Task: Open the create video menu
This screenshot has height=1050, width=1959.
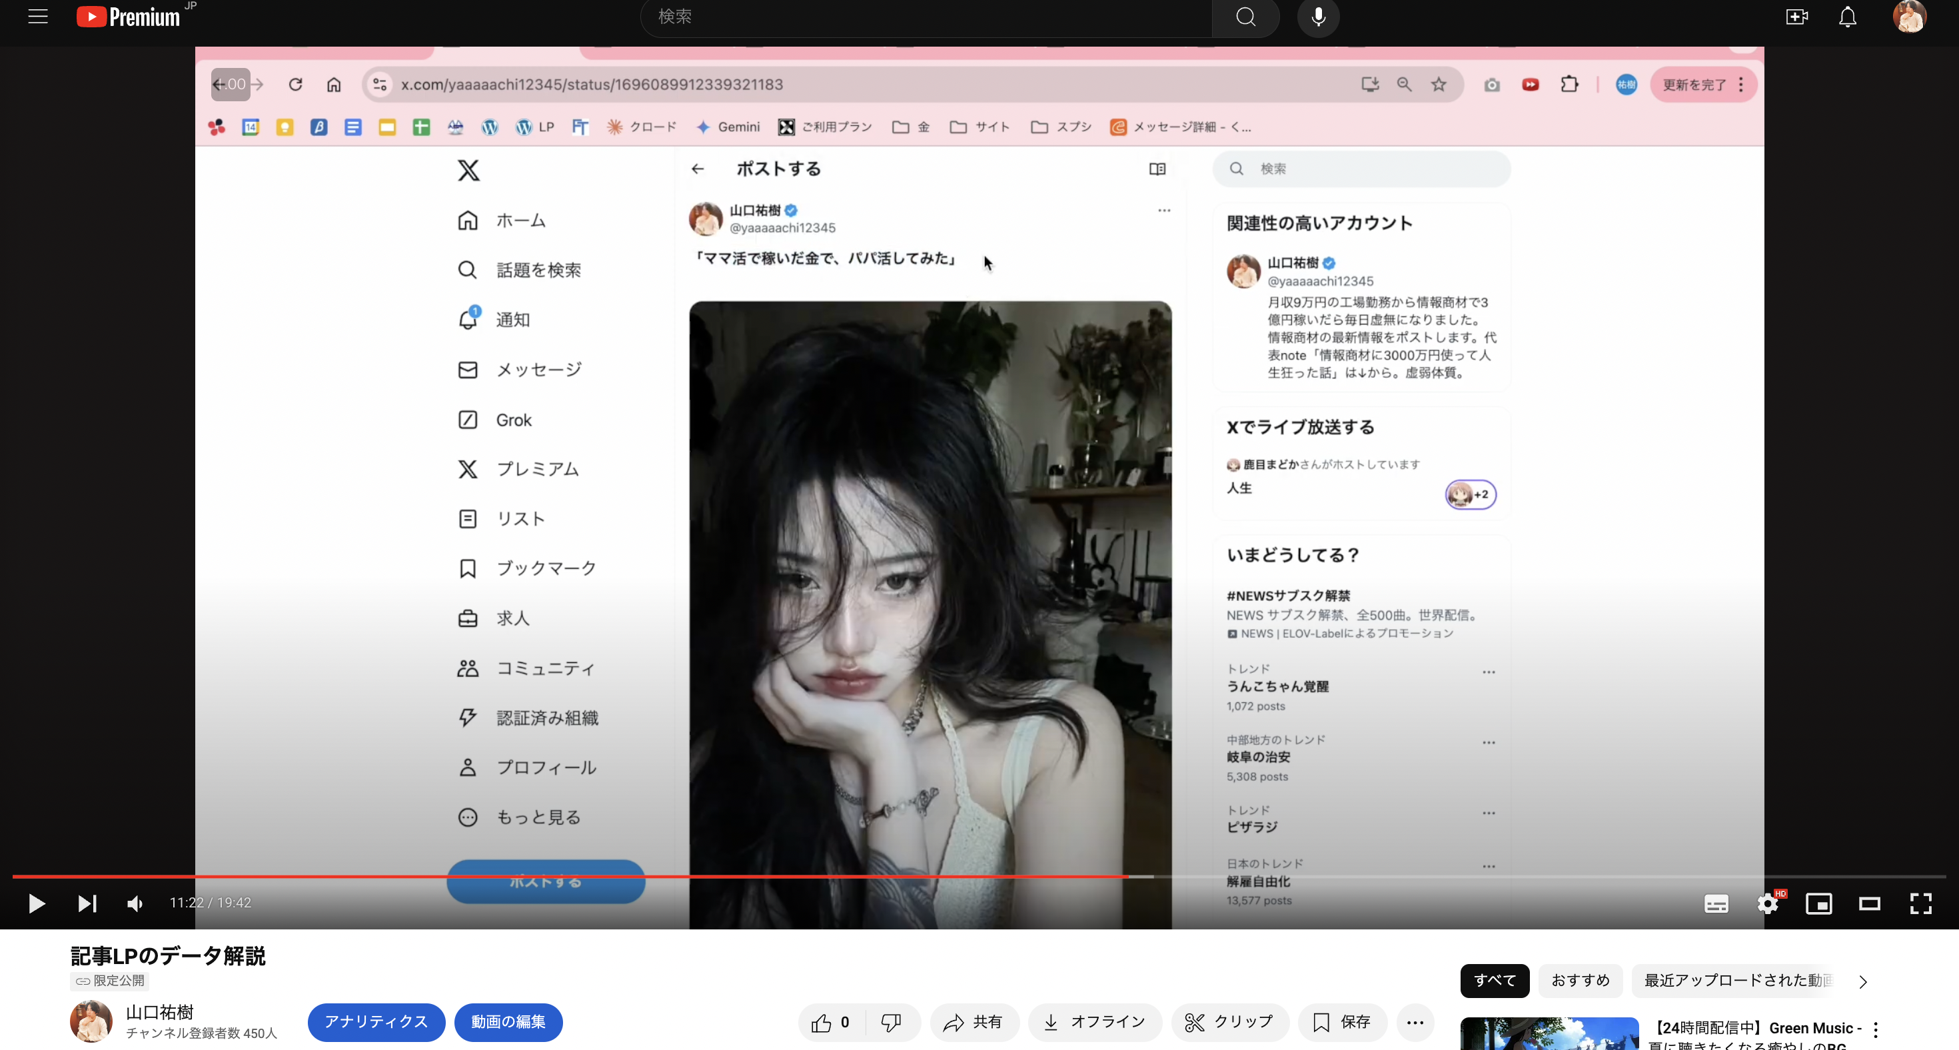Action: click(x=1796, y=17)
